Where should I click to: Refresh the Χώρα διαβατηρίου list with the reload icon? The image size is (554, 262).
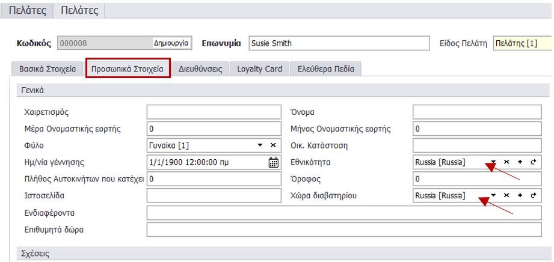click(x=532, y=196)
